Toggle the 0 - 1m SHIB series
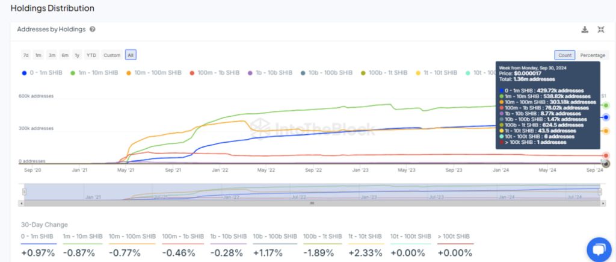616x262 pixels. coord(42,73)
